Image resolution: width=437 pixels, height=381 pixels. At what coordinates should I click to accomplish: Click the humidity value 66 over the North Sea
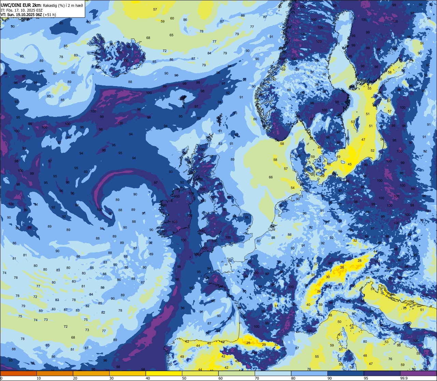tap(271, 177)
